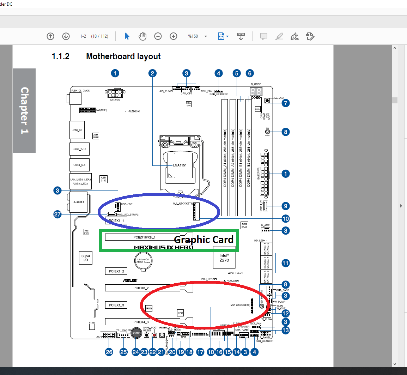
Task: Click the Intel Z270 chipset box
Action: [224, 258]
